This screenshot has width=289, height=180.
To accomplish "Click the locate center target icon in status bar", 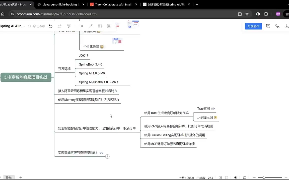I will [x=236, y=177].
